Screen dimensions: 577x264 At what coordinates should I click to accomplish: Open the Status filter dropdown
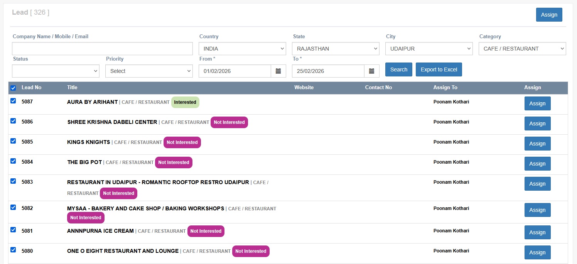[56, 71]
